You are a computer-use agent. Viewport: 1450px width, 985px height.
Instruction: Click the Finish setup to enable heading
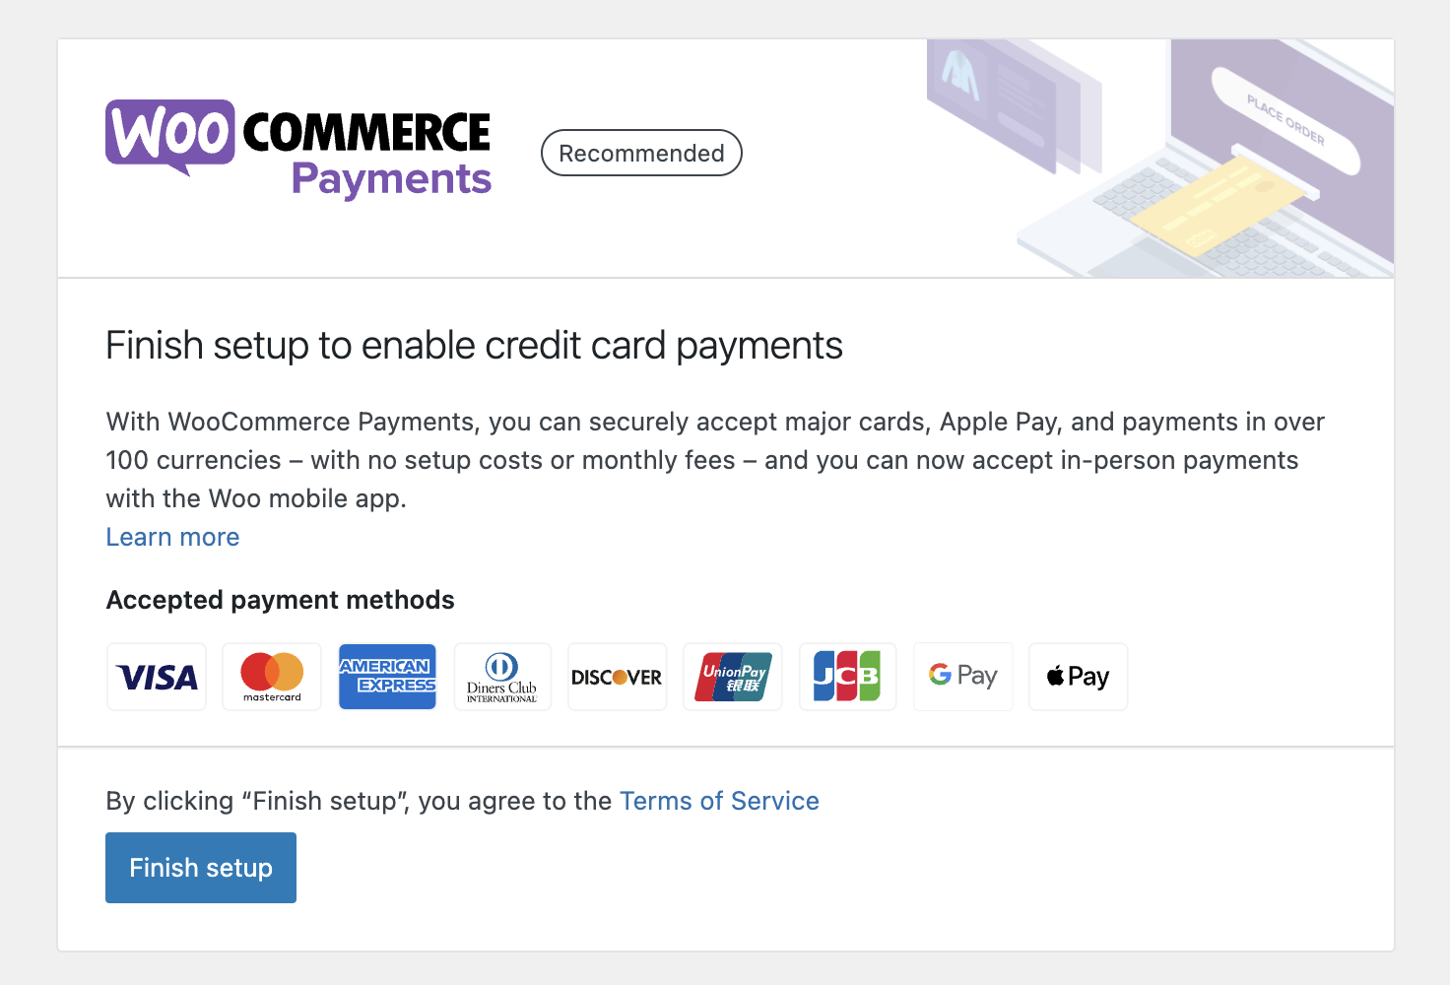click(x=474, y=346)
